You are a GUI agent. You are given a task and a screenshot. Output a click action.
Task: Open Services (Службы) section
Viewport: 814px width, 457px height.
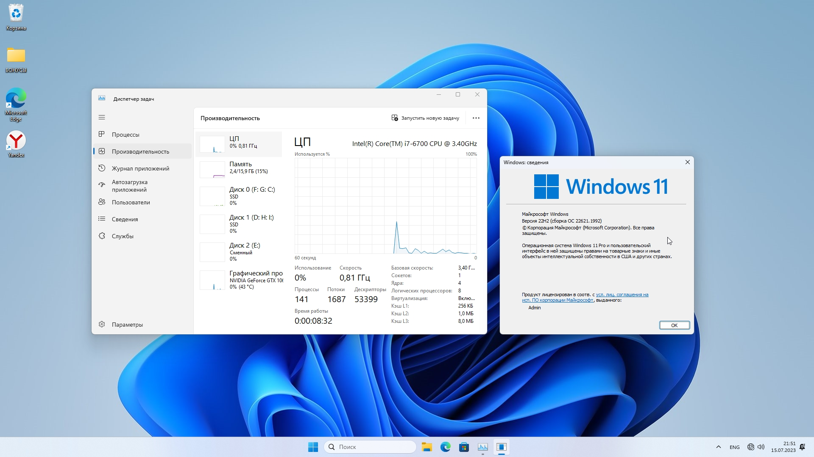123,236
